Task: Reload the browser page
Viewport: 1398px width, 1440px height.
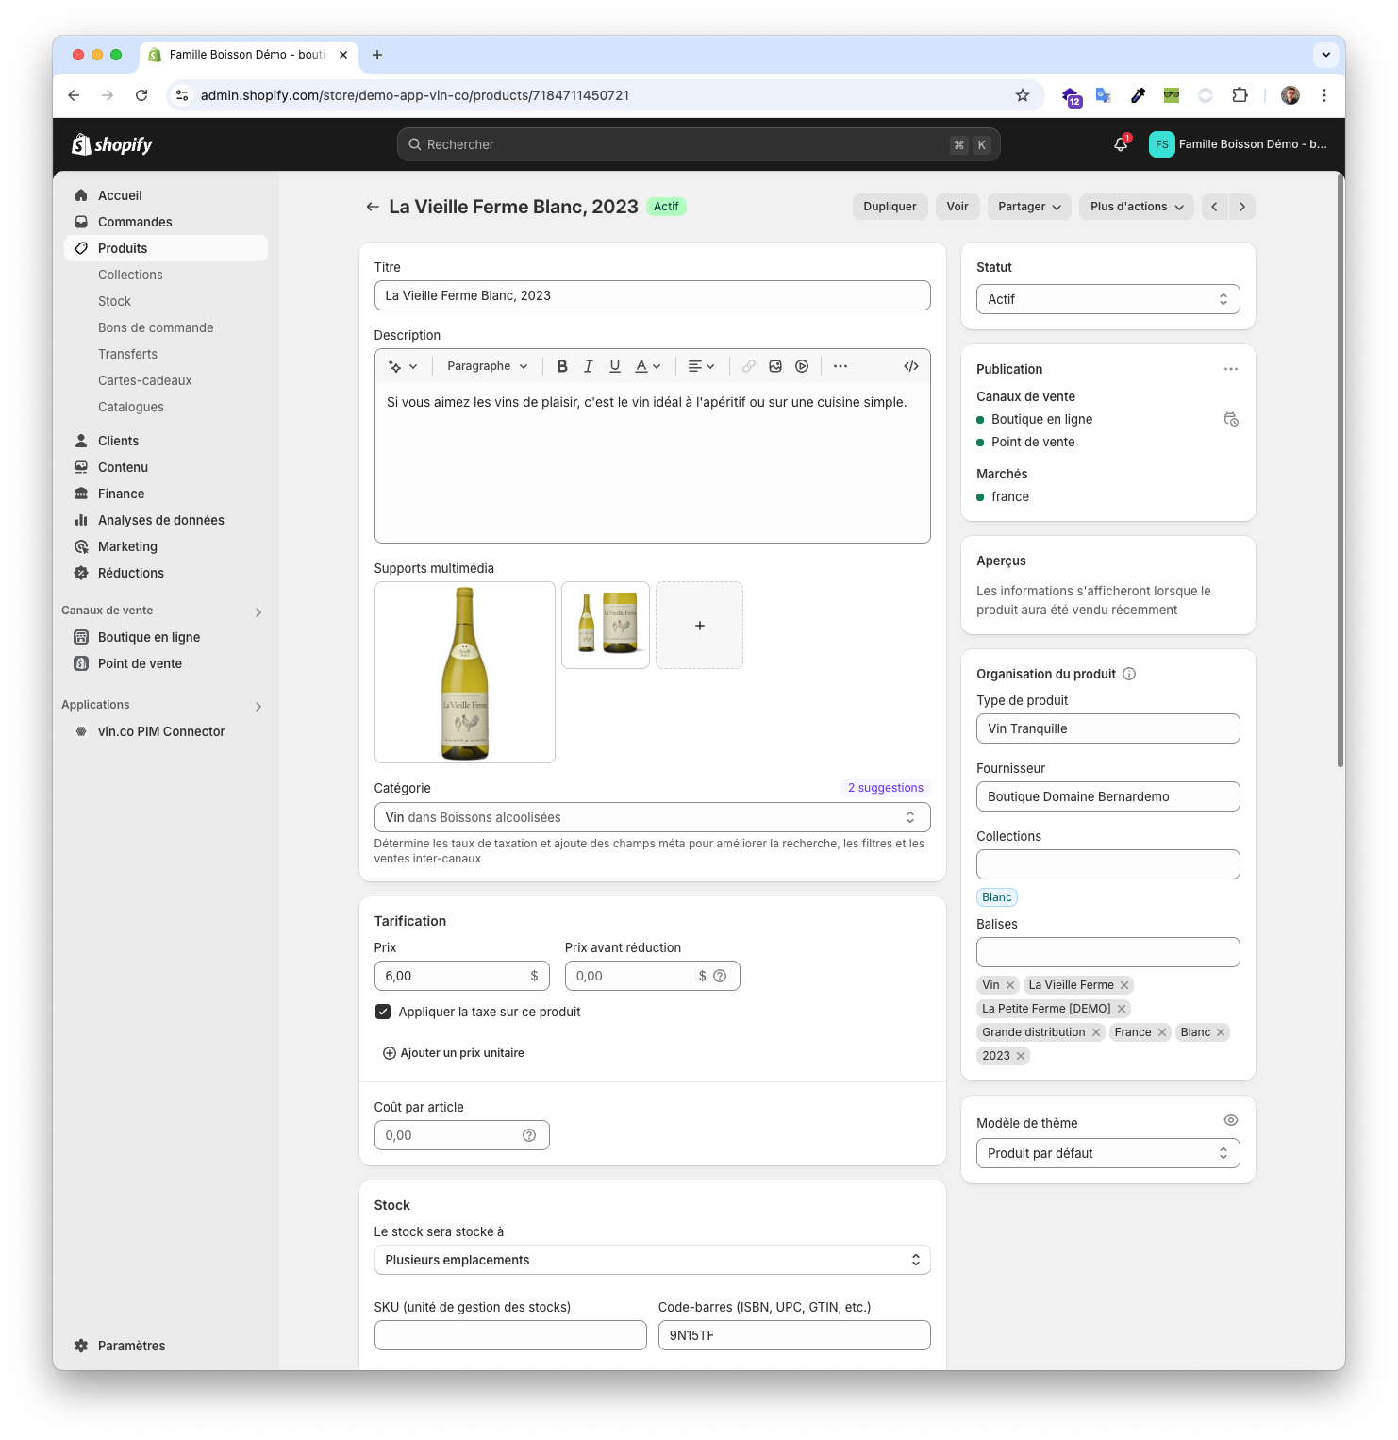Action: pyautogui.click(x=141, y=95)
